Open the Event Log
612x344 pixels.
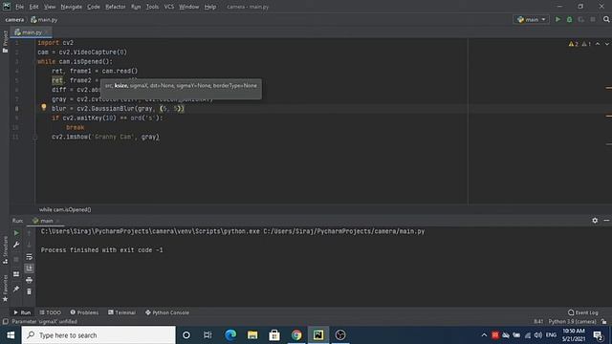583,312
